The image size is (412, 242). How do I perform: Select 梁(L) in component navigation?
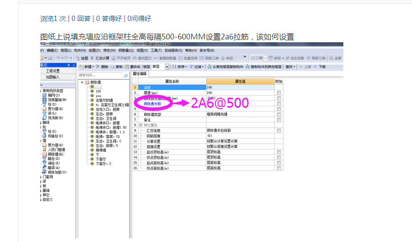[49, 113]
